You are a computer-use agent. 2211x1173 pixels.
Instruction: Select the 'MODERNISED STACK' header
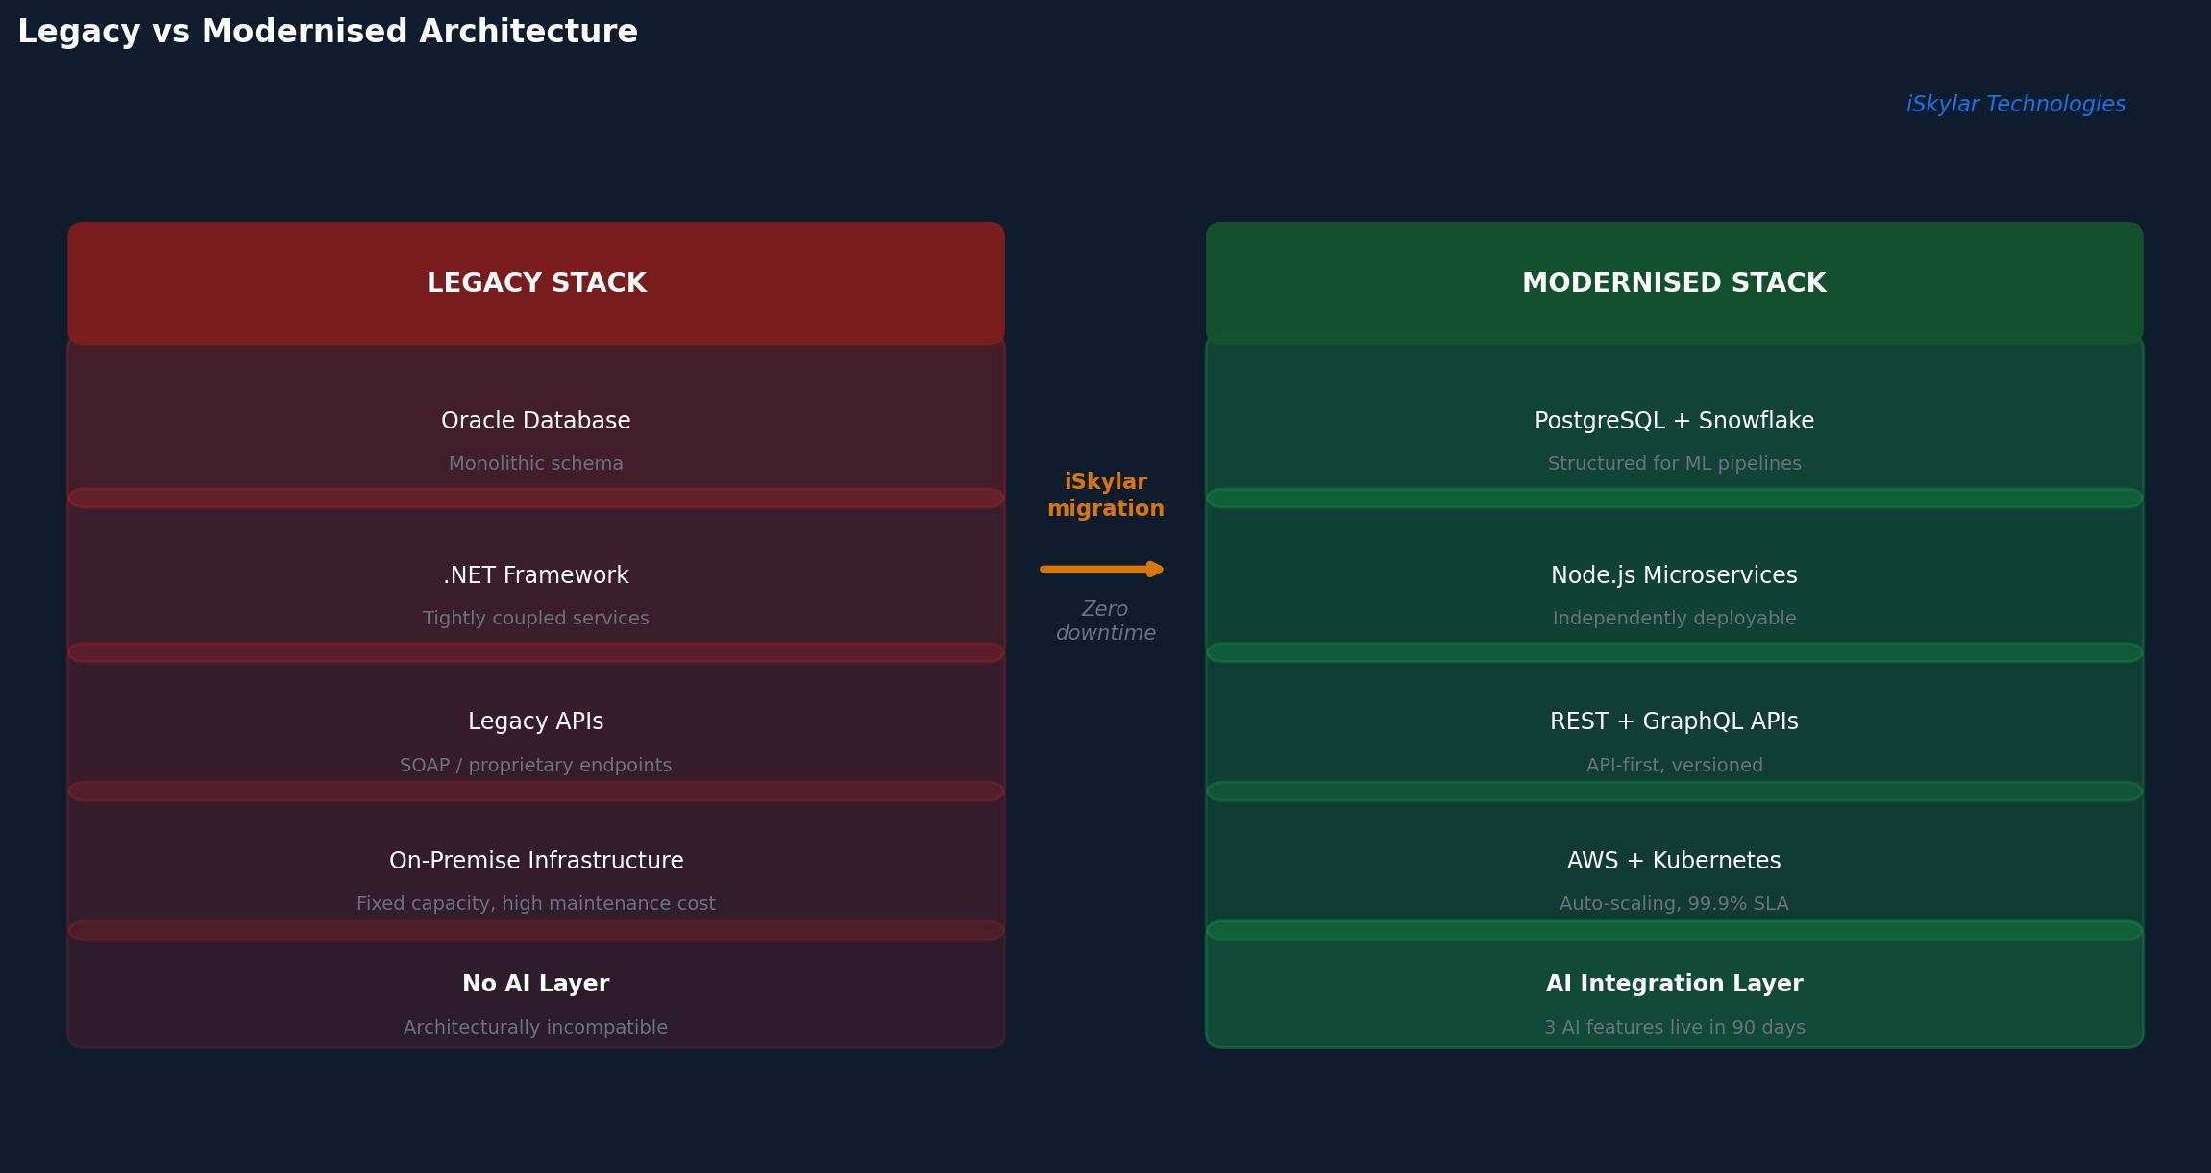(1674, 283)
